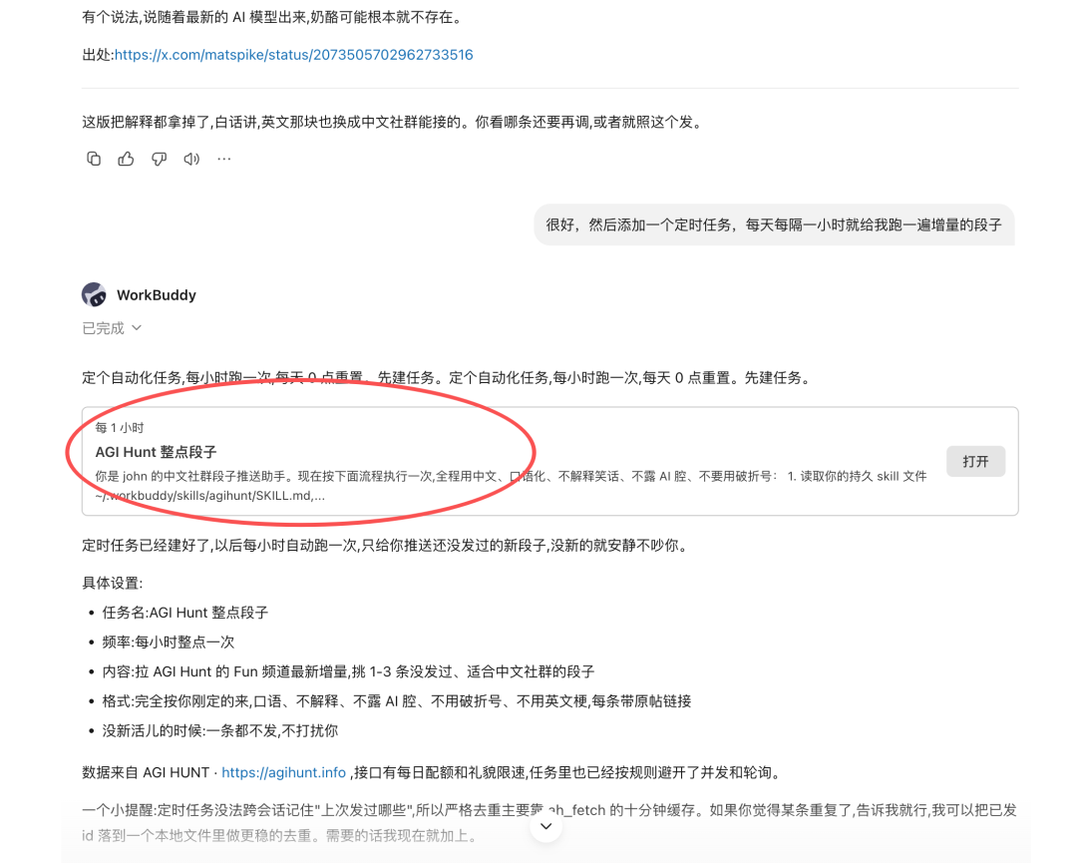Click the 任务名:AGI Hunt 整点段子 bullet
Image resolution: width=1077 pixels, height=863 pixels.
[x=185, y=613]
